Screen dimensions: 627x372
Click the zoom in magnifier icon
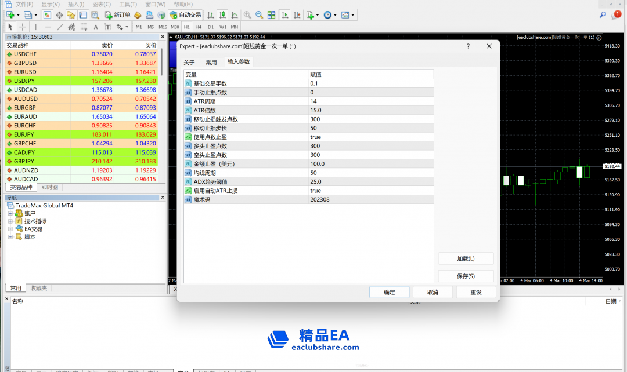click(x=247, y=14)
